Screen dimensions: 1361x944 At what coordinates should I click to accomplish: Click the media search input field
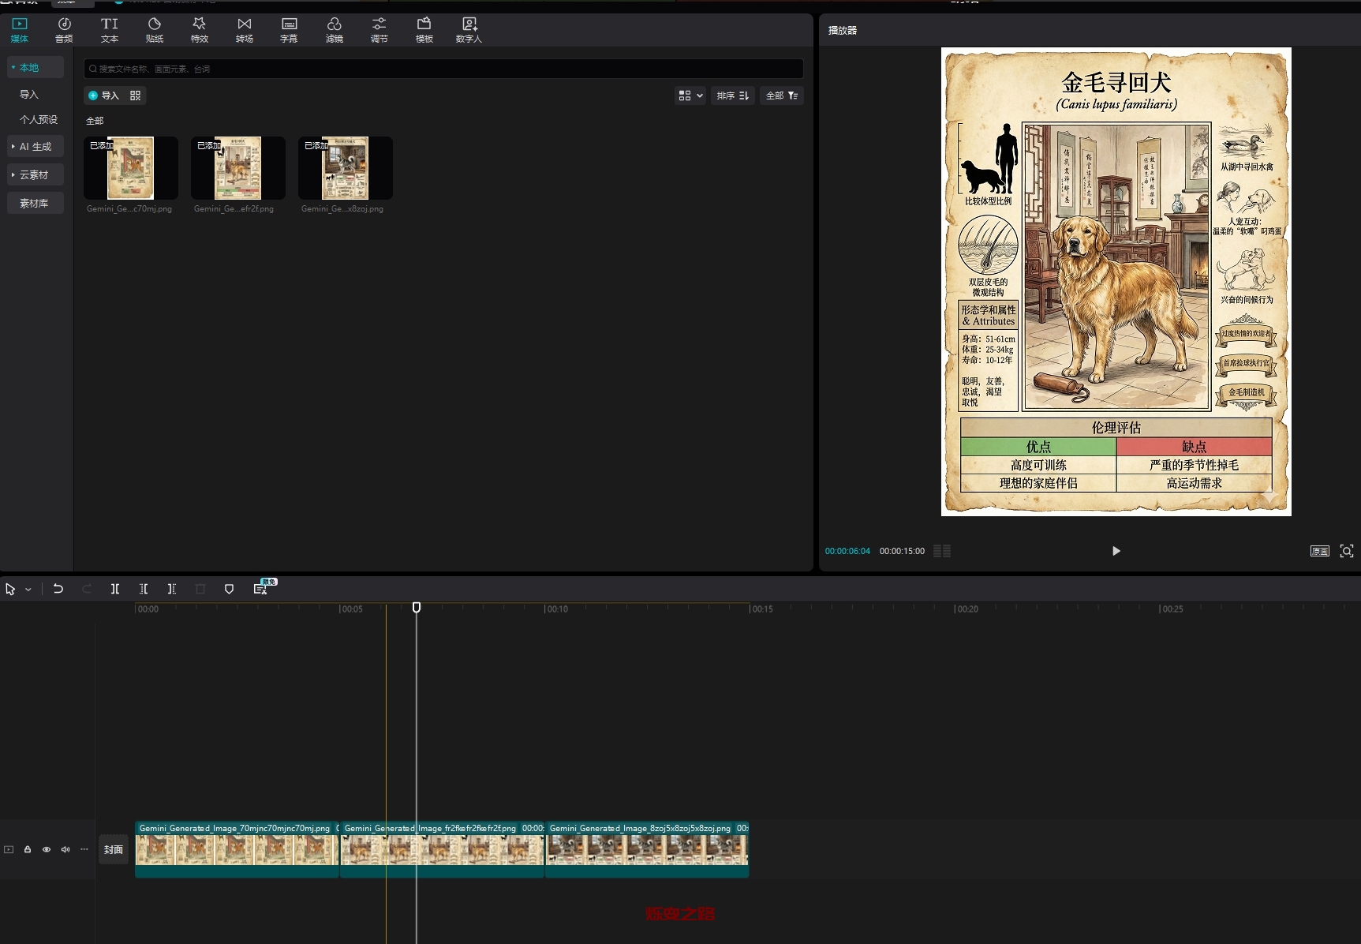(443, 69)
